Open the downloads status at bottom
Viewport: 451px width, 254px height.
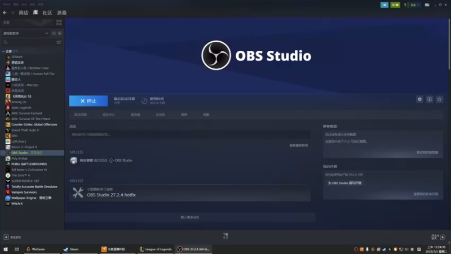pos(225,236)
